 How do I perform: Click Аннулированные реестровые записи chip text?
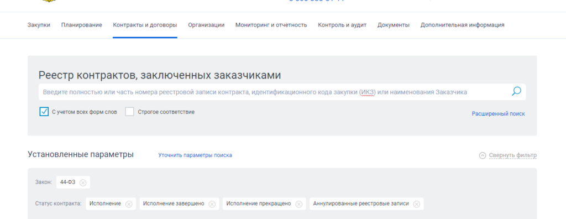point(361,204)
